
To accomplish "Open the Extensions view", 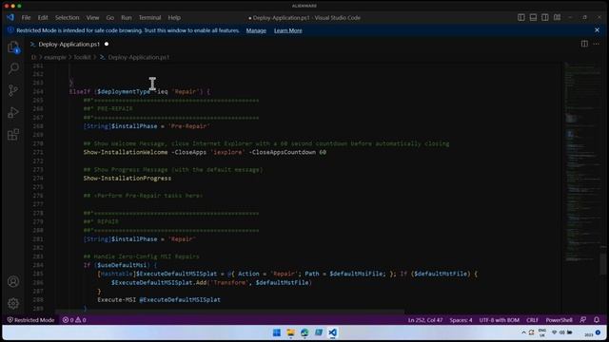I will [13, 135].
